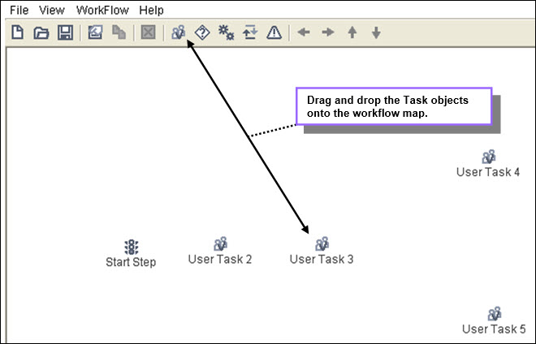
Task: Click the left arrow toolbar button
Action: pyautogui.click(x=304, y=32)
